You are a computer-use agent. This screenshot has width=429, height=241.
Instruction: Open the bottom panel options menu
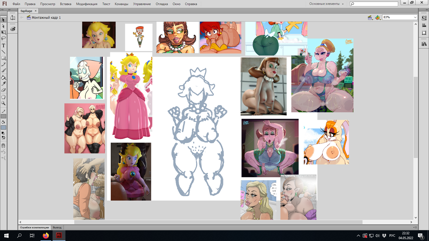(x=415, y=227)
